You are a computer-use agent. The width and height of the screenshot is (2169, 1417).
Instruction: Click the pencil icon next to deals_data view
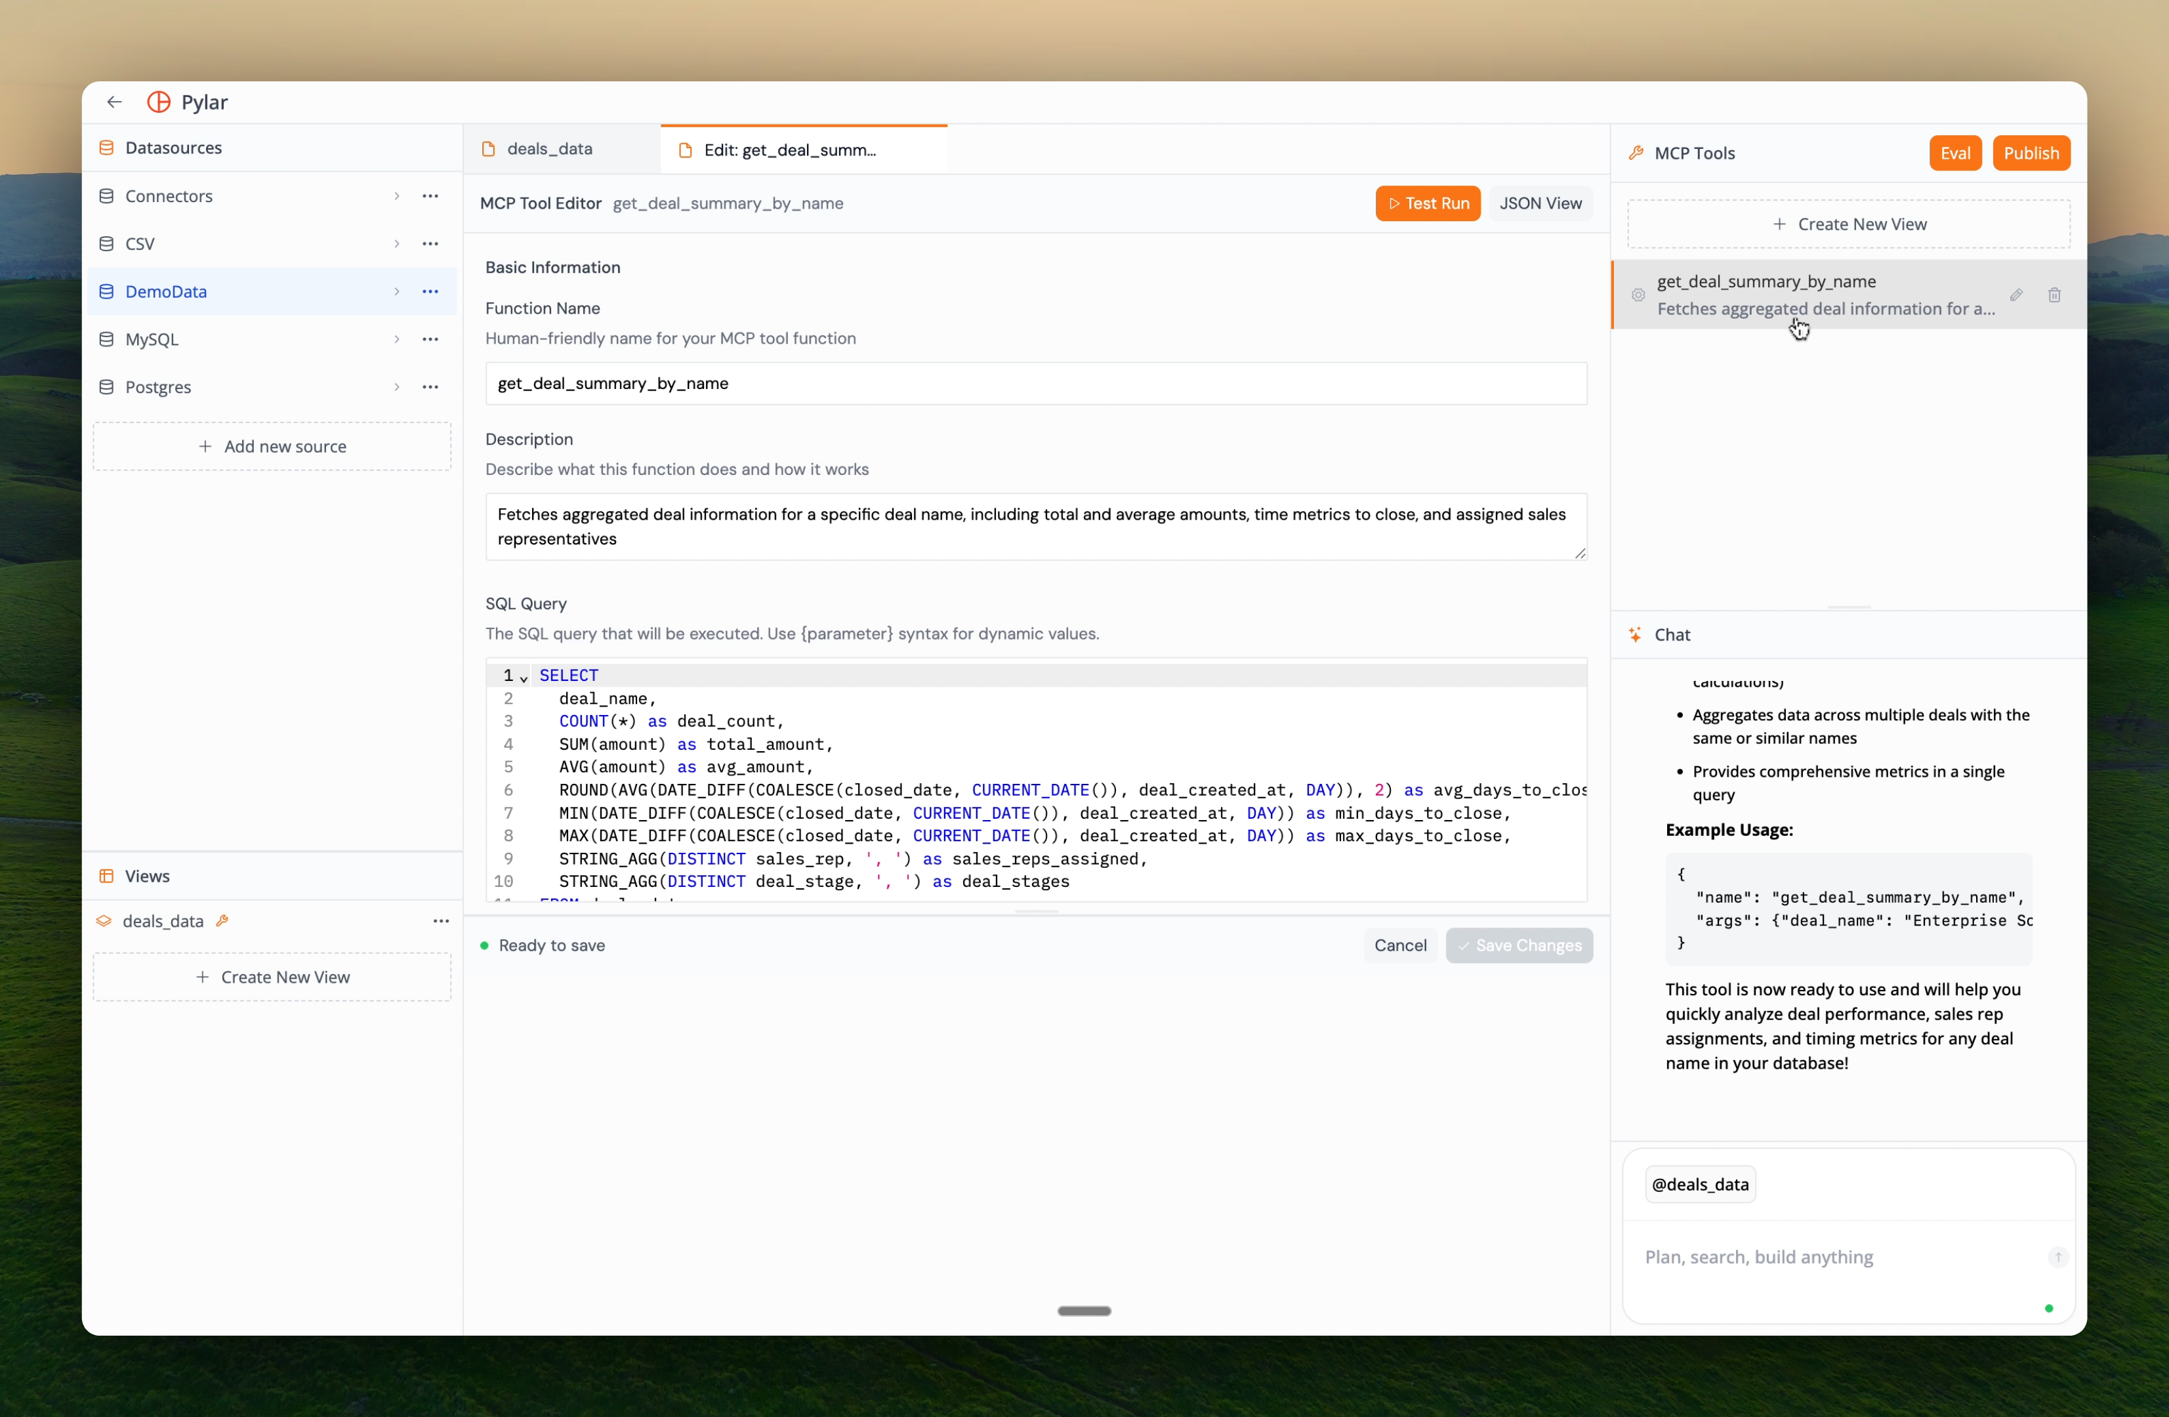point(222,920)
